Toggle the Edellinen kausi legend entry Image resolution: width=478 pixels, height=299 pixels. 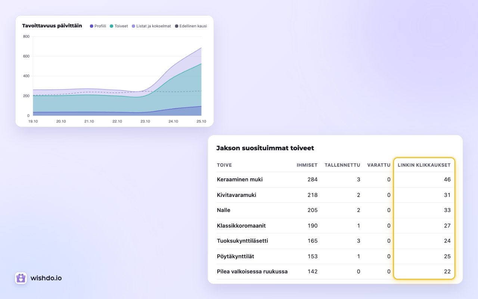(x=191, y=26)
